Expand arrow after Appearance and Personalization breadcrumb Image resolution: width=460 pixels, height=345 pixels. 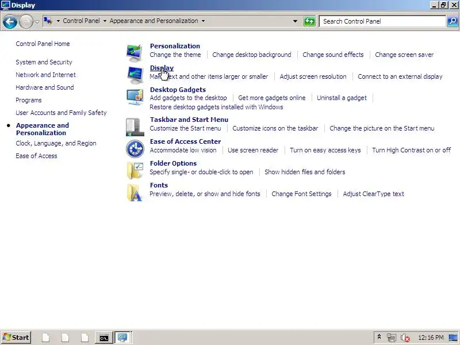coord(203,21)
